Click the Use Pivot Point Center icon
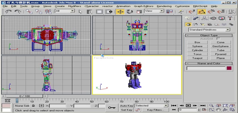 pos(169,12)
